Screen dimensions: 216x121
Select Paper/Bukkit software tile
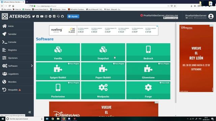[x=103, y=71]
